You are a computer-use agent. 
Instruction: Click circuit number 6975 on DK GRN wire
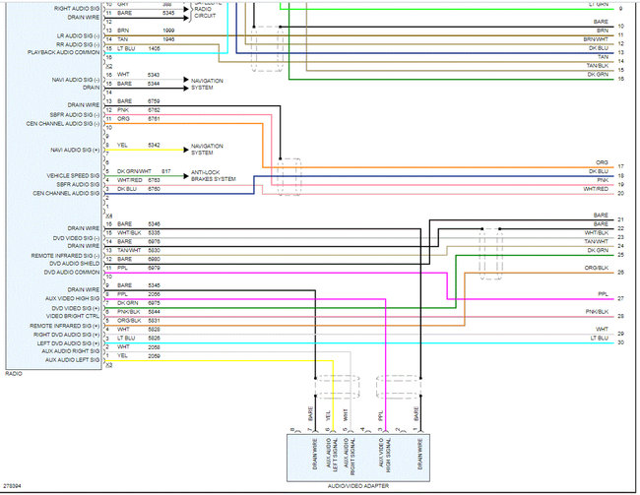coord(154,303)
